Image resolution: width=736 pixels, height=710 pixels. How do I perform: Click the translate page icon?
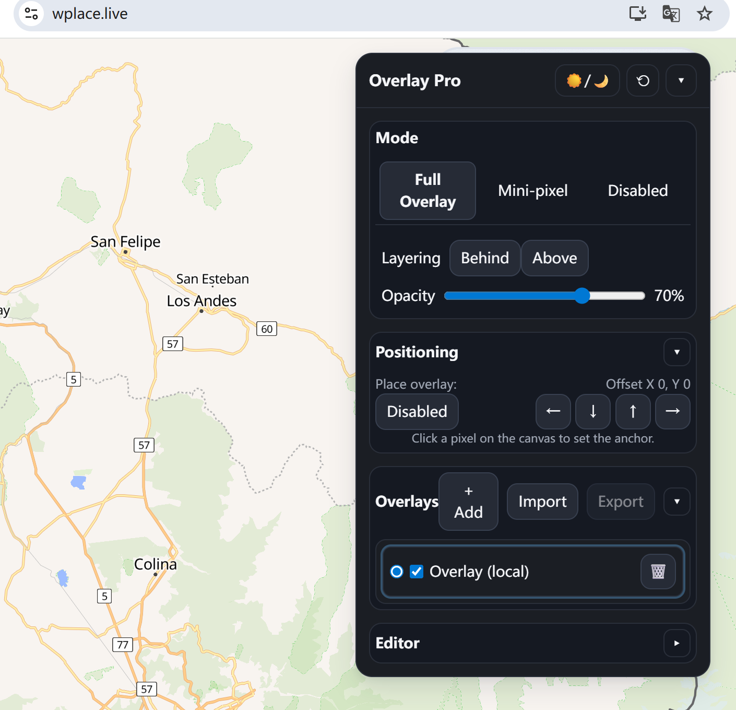coord(671,14)
